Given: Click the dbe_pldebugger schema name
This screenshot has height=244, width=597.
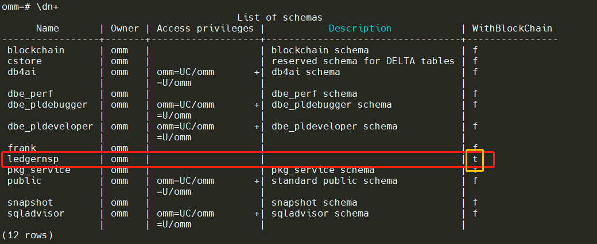Looking at the screenshot, I should (x=47, y=104).
